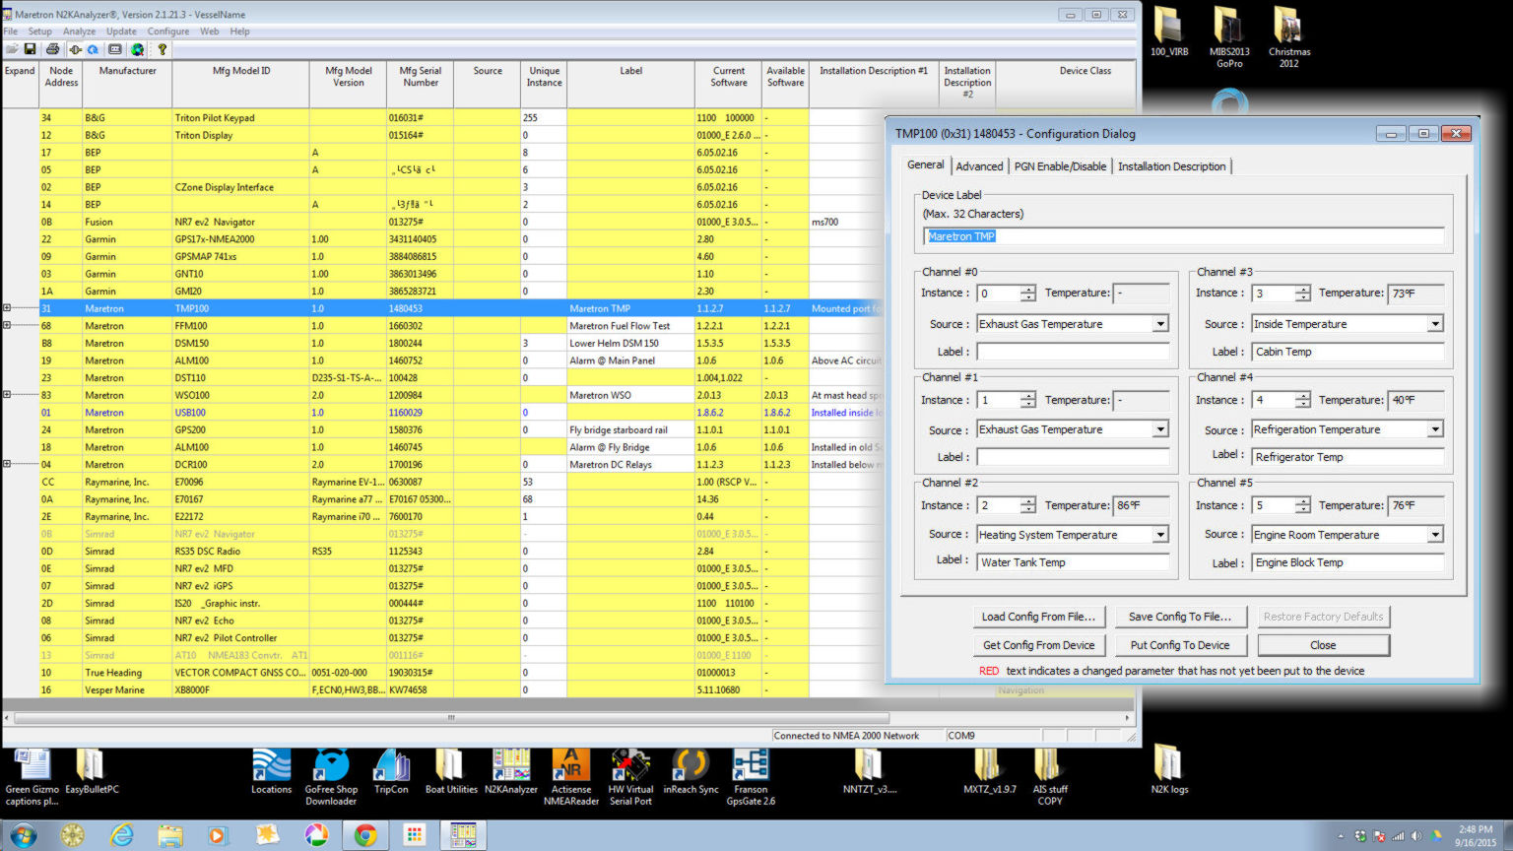
Task: Open the File menu
Action: (10, 32)
